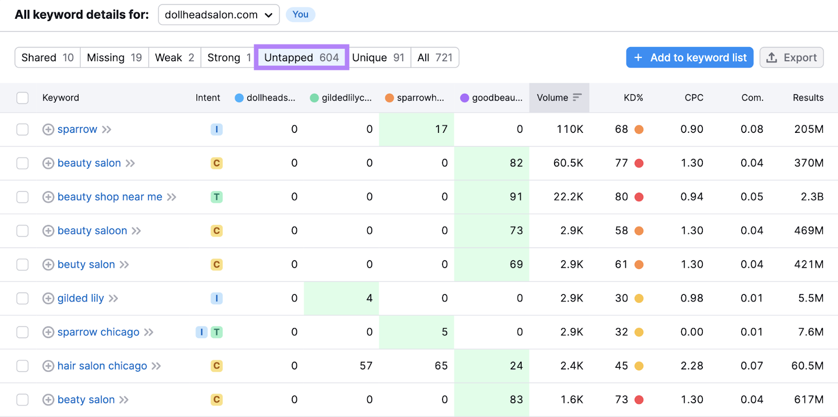The width and height of the screenshot is (838, 417).
Task: Select the checkbox for 'beaty salon' row
Action: pyautogui.click(x=23, y=400)
